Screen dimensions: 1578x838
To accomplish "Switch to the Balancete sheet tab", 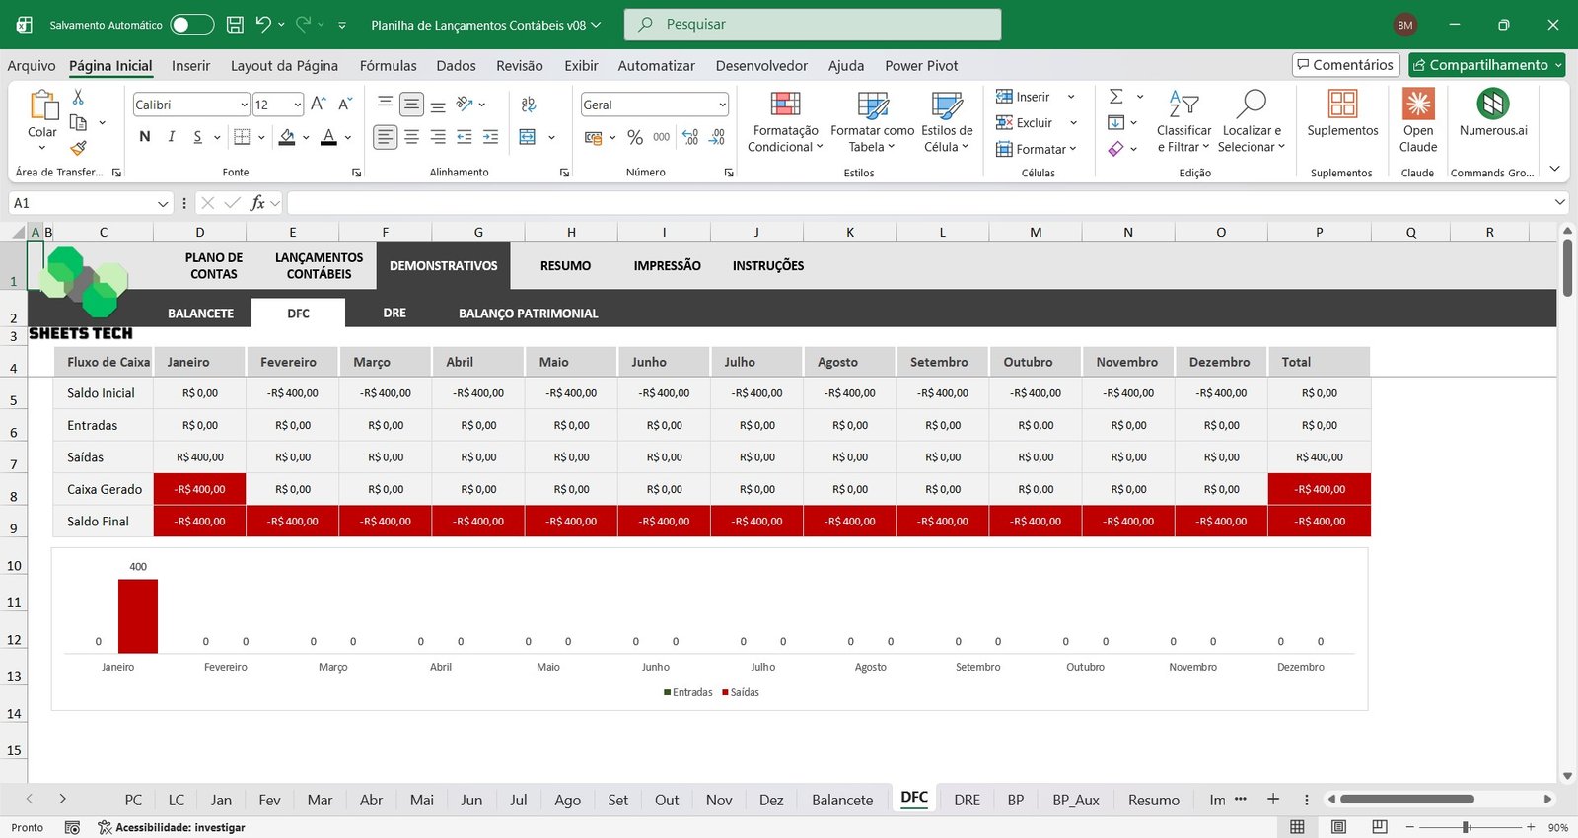I will pyautogui.click(x=841, y=800).
